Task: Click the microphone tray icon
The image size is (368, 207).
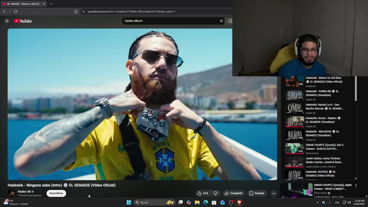Action: pos(330,202)
